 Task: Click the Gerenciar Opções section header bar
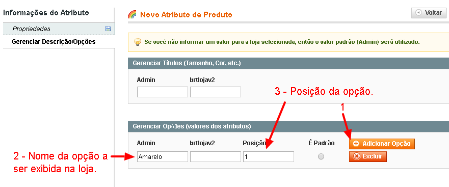coord(288,126)
